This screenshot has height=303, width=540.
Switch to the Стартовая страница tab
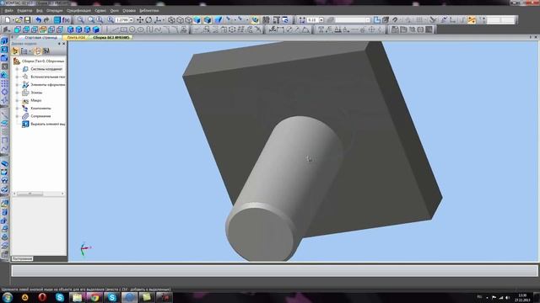pyautogui.click(x=40, y=37)
